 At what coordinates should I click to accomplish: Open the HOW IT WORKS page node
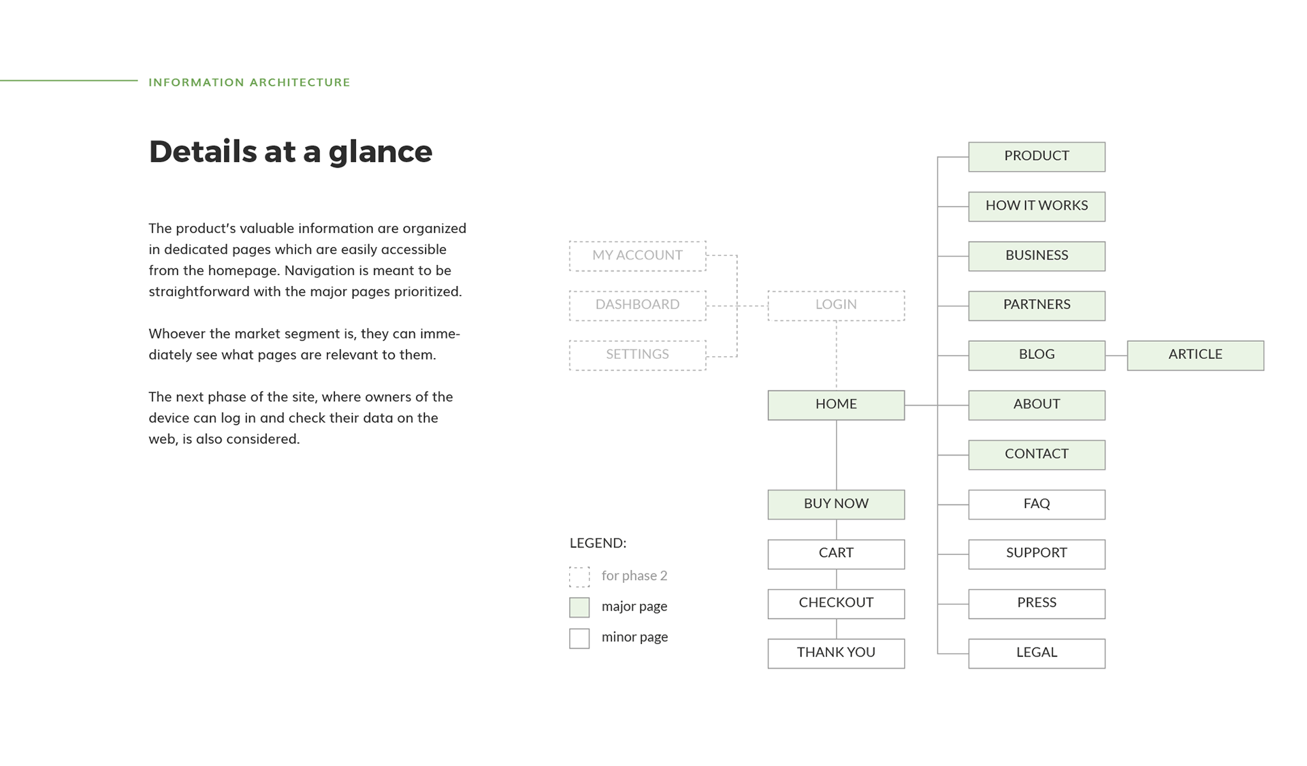click(x=1036, y=206)
